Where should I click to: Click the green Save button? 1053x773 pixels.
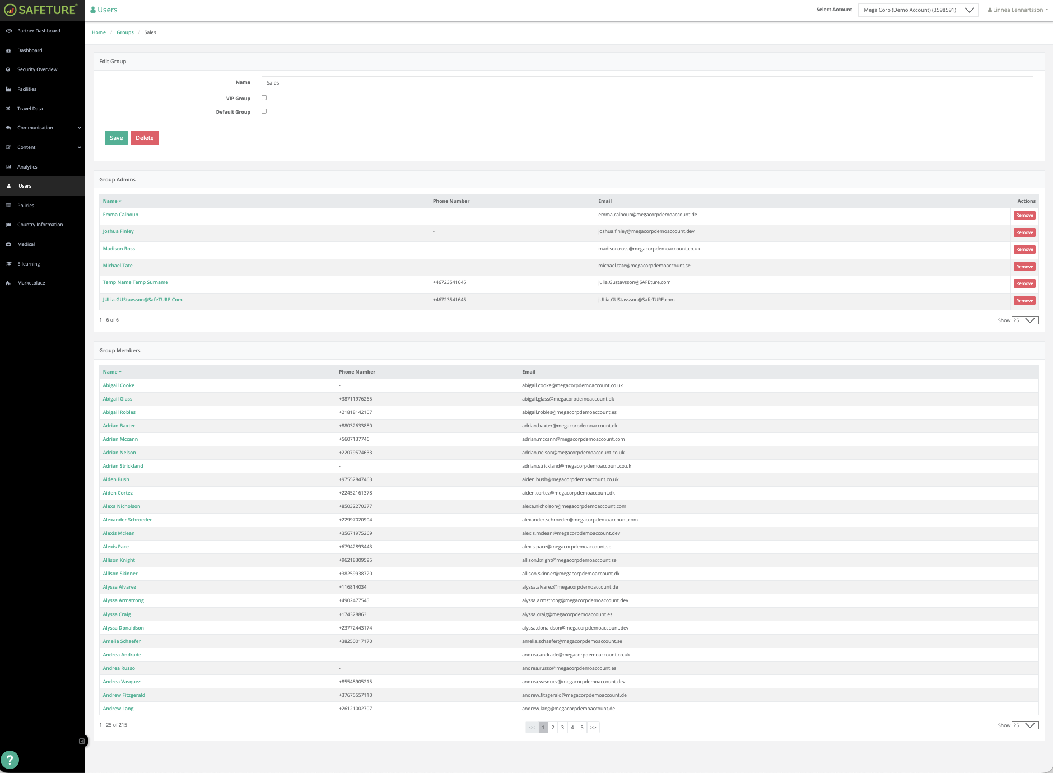(116, 138)
